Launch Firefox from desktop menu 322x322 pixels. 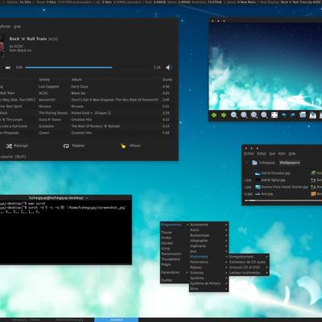(x=175, y=238)
